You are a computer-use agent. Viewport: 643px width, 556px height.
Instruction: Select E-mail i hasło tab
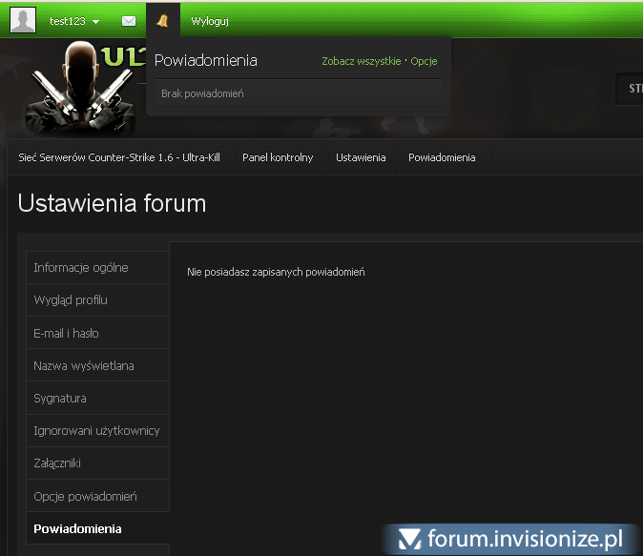[x=66, y=334]
